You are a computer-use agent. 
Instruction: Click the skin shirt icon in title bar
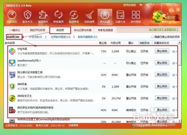click(x=147, y=5)
